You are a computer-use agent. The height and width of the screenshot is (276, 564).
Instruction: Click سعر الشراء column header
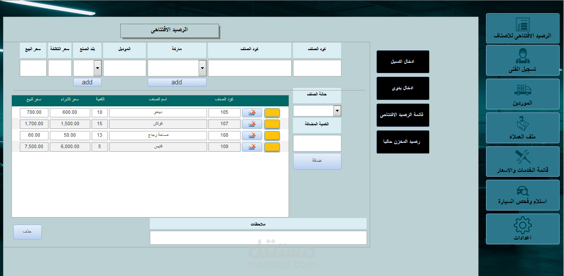click(x=70, y=100)
